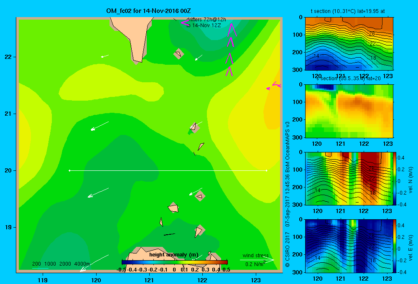Screen dimensions: 418x284
Task: Click the '26' contour label in the temperature section
Action: [372, 33]
